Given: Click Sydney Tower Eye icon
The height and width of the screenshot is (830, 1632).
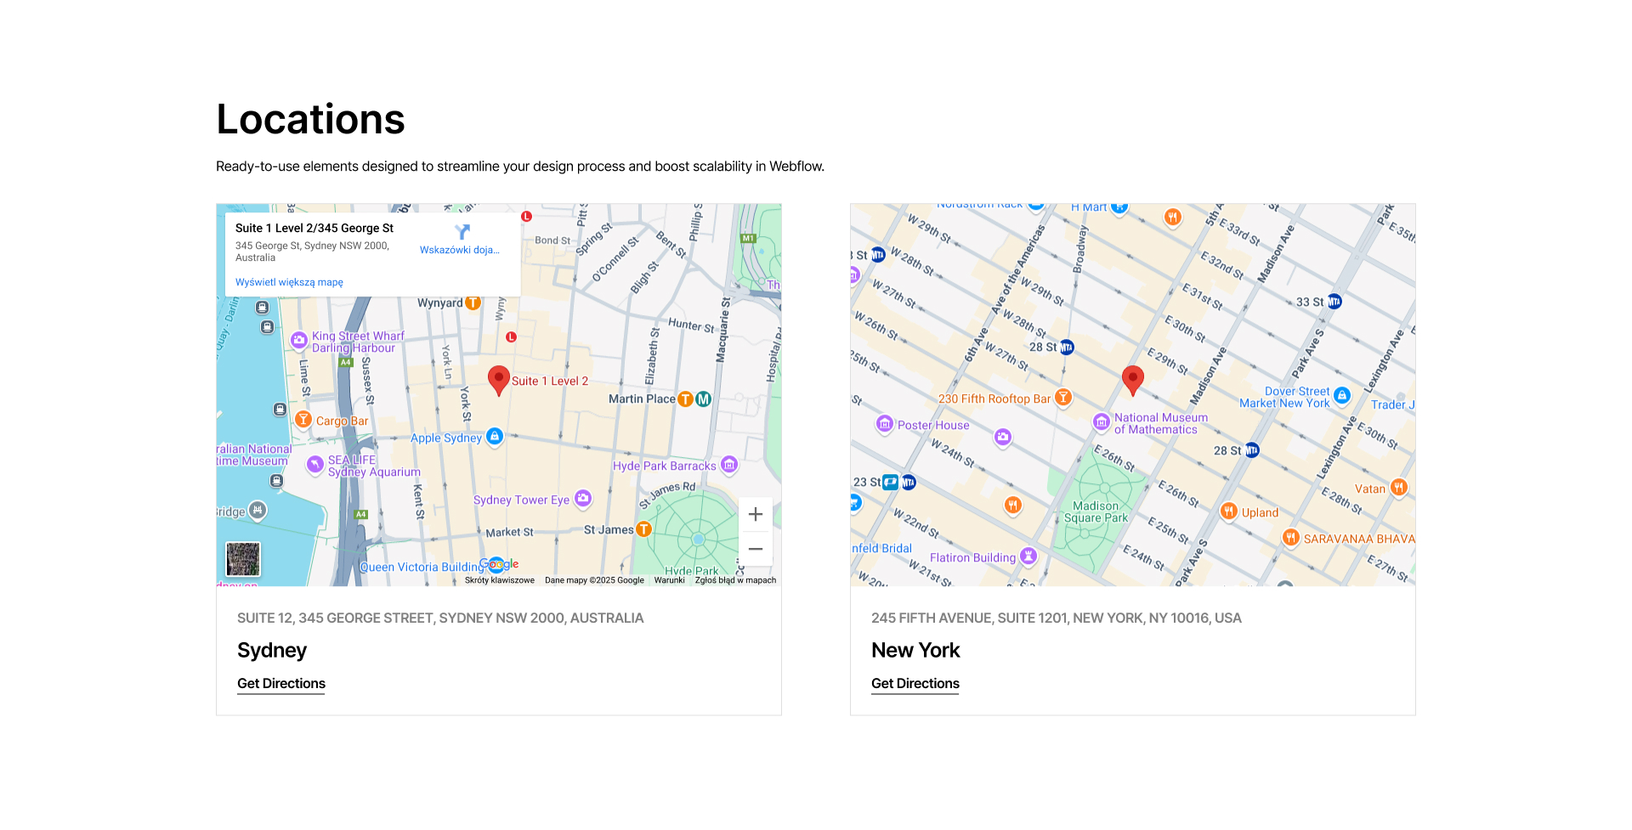Looking at the screenshot, I should [583, 499].
